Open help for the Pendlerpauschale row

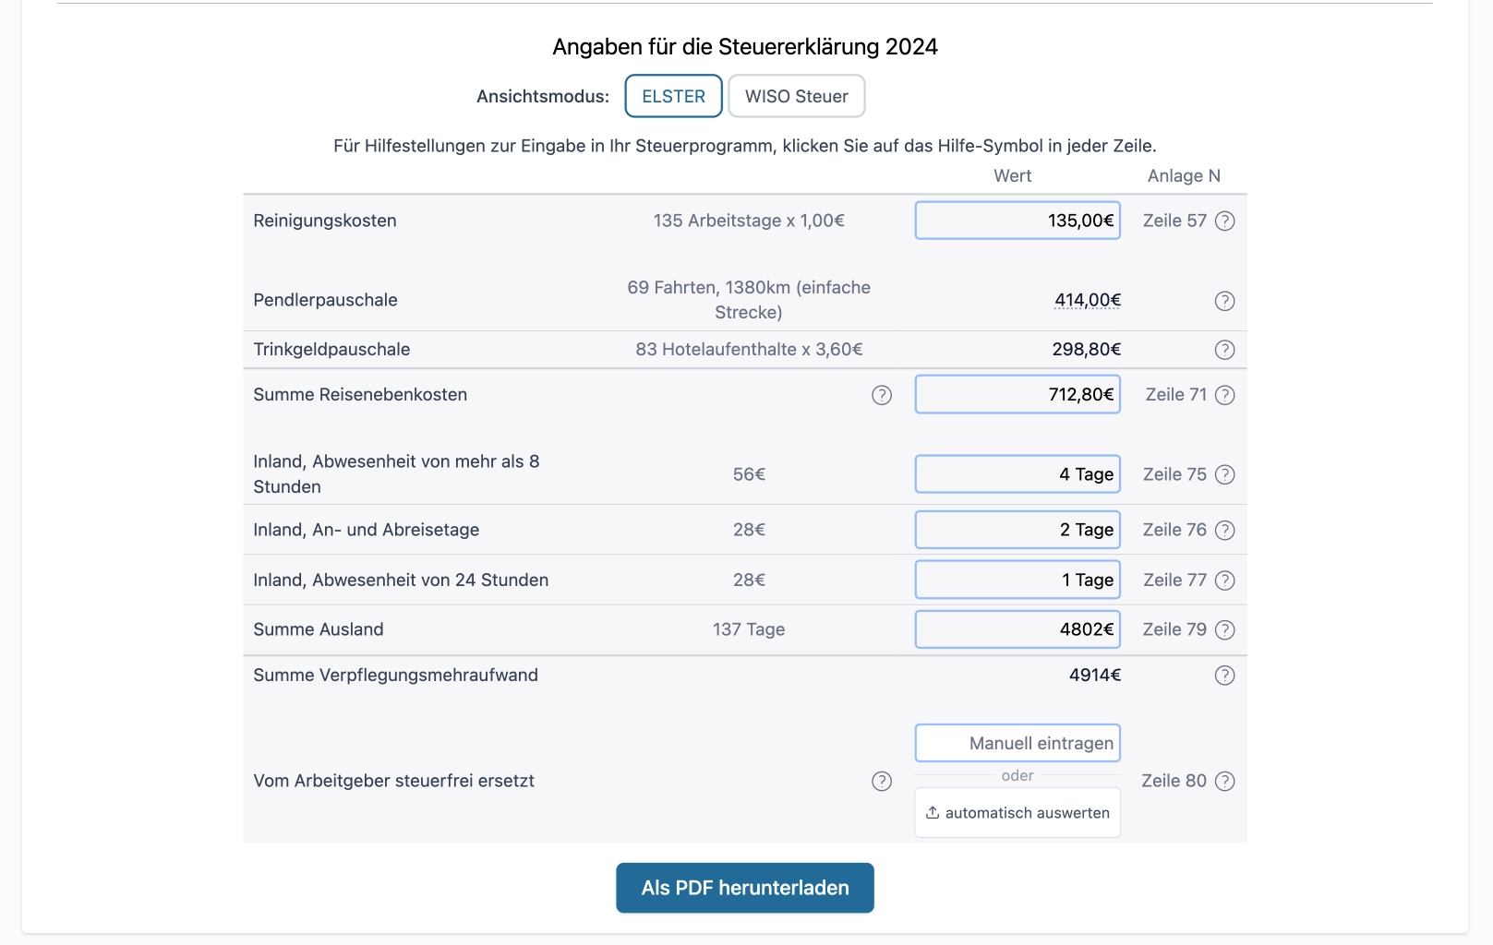1225,300
